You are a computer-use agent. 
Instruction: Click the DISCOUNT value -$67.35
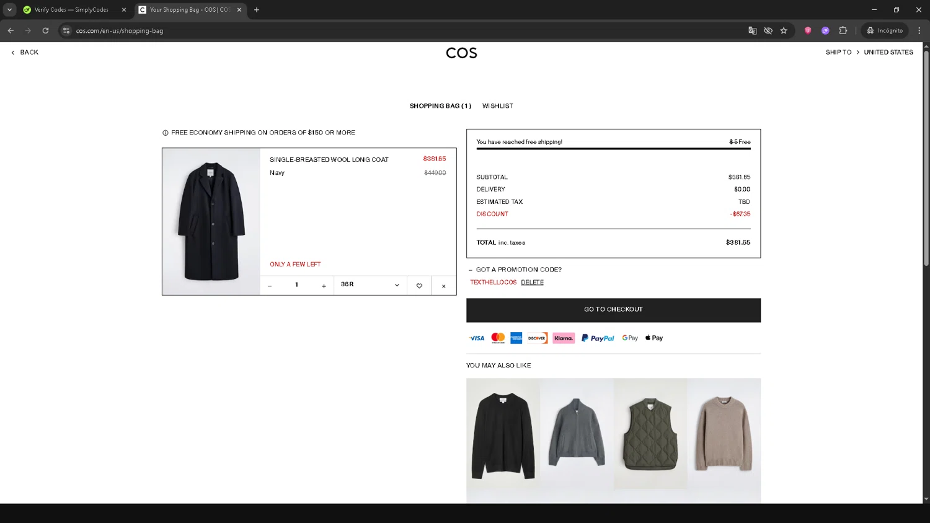740,214
